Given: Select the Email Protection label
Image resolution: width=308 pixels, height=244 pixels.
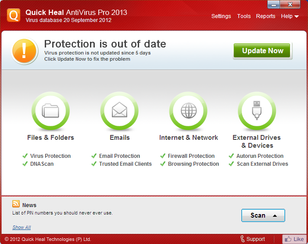Looking at the screenshot, I should tap(119, 156).
